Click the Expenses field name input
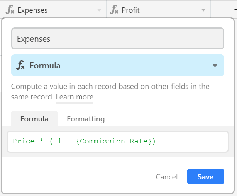The width and height of the screenshot is (237, 196). (118, 39)
